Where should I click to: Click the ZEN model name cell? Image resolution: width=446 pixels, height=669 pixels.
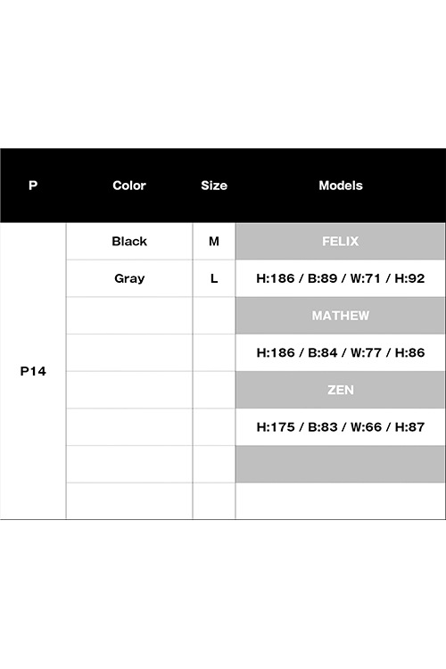(340, 390)
